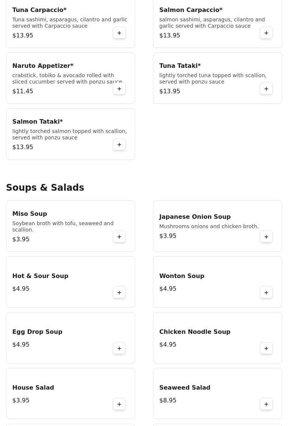
Task: Add Seaweed Salad to the cart
Action: [x=266, y=404]
